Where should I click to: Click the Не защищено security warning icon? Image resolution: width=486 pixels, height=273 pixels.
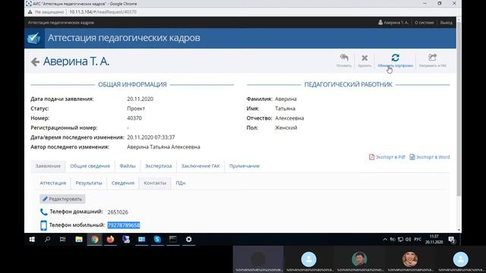click(30, 12)
